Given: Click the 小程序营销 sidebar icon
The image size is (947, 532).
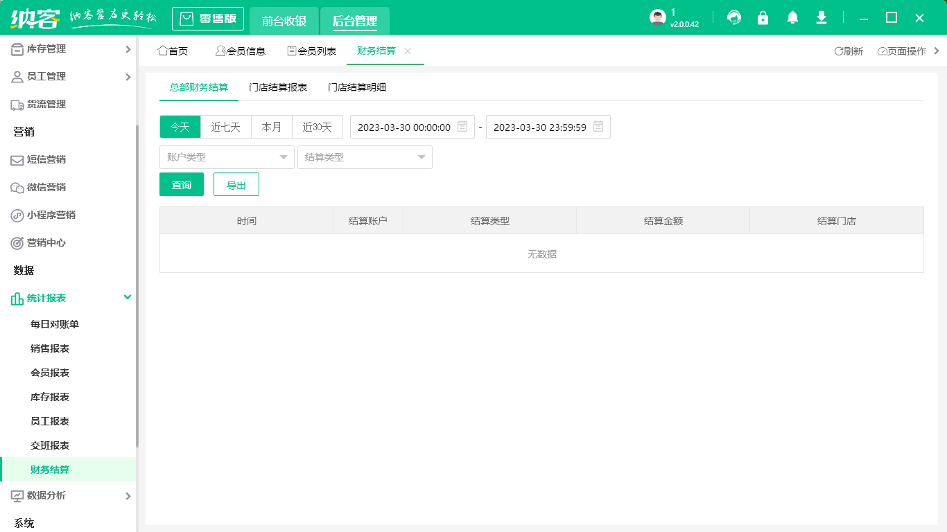Looking at the screenshot, I should coord(16,215).
